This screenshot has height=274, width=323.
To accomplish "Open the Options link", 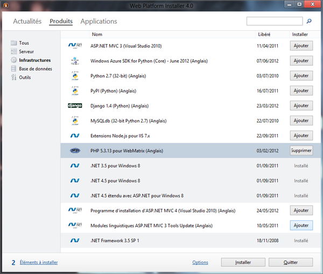I will [x=200, y=262].
